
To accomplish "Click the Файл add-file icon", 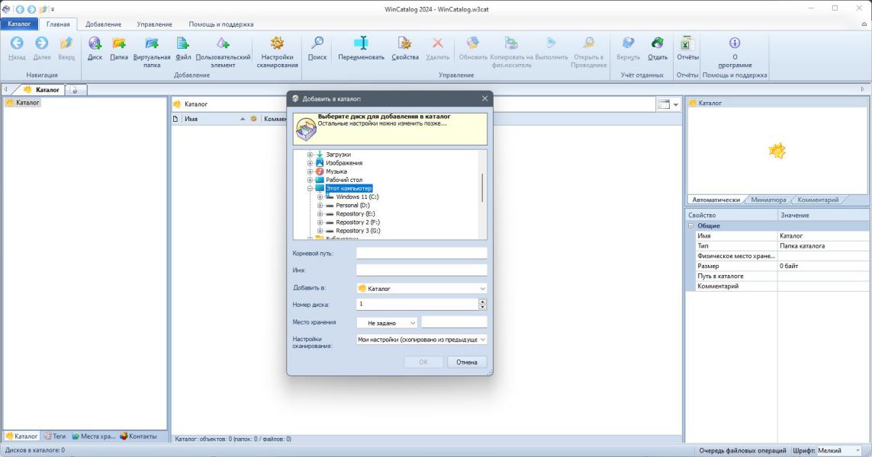I will click(x=183, y=43).
